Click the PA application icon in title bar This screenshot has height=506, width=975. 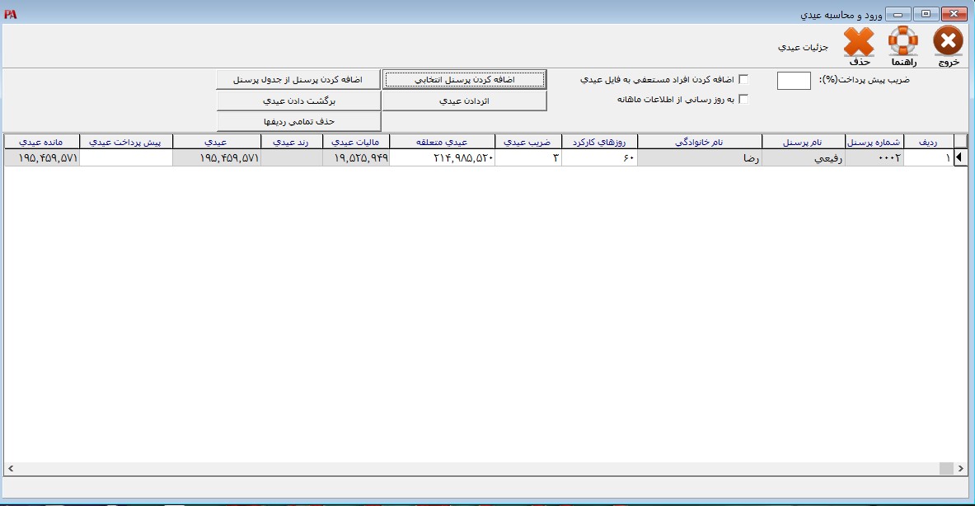pos(10,14)
